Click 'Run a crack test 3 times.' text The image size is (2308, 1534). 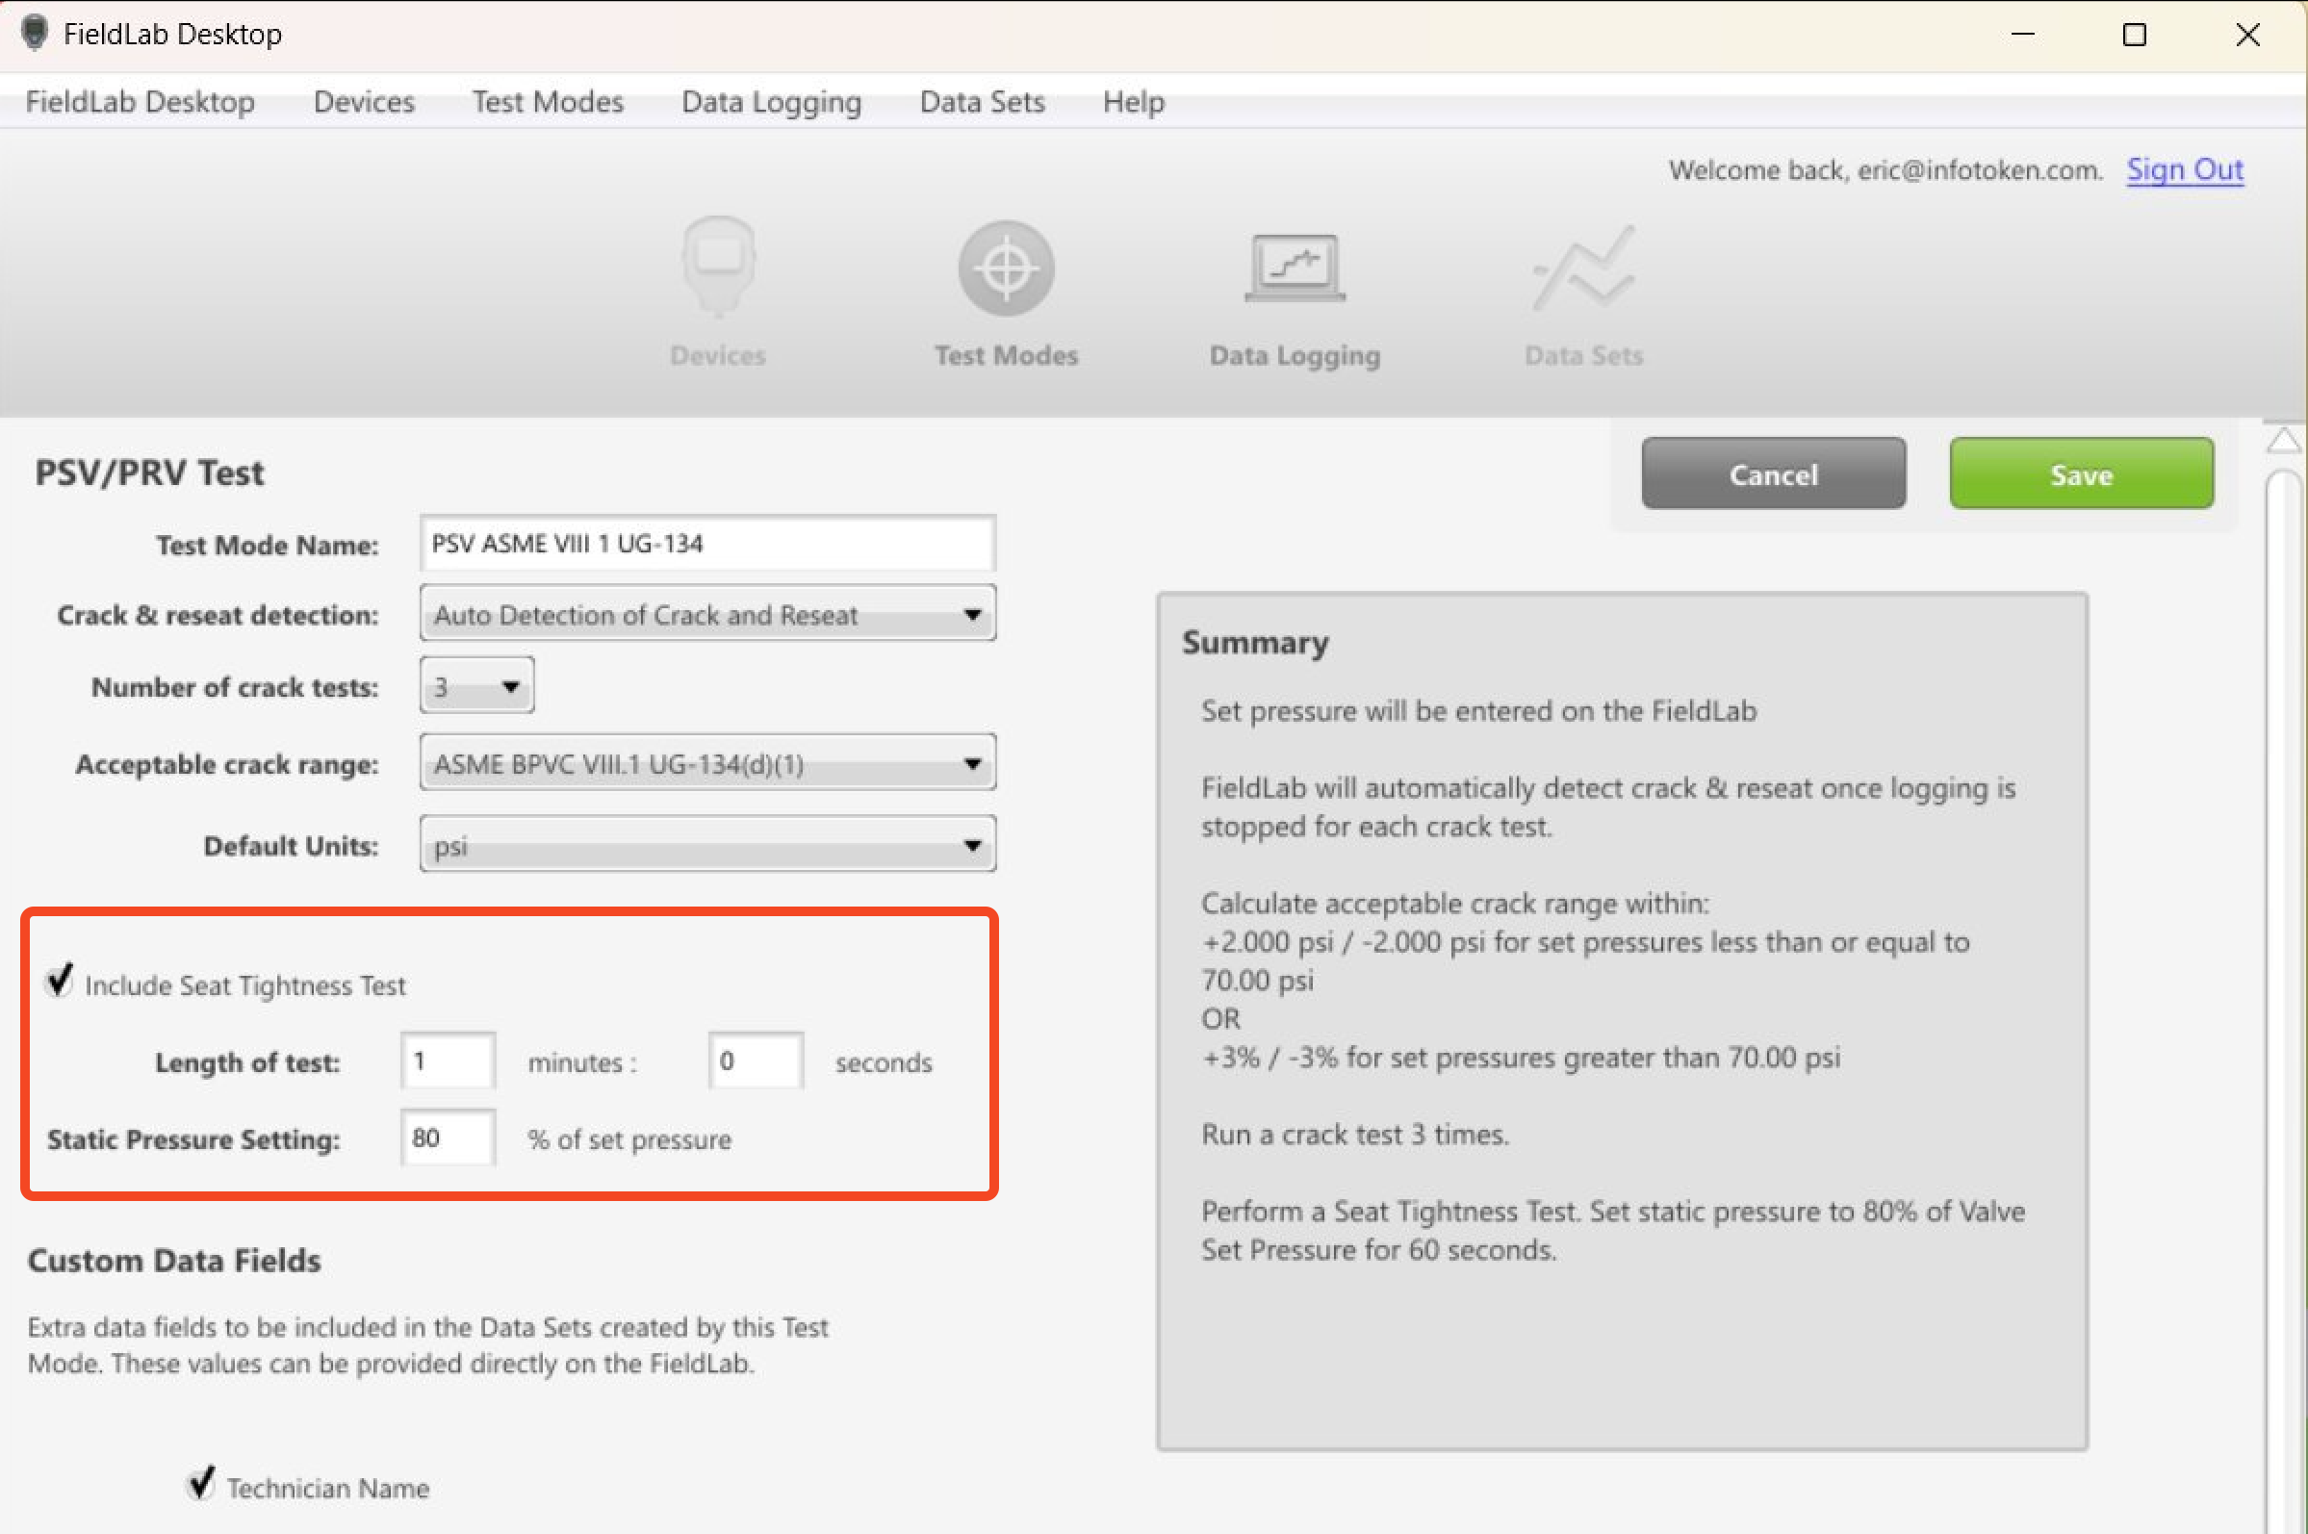(1355, 1134)
